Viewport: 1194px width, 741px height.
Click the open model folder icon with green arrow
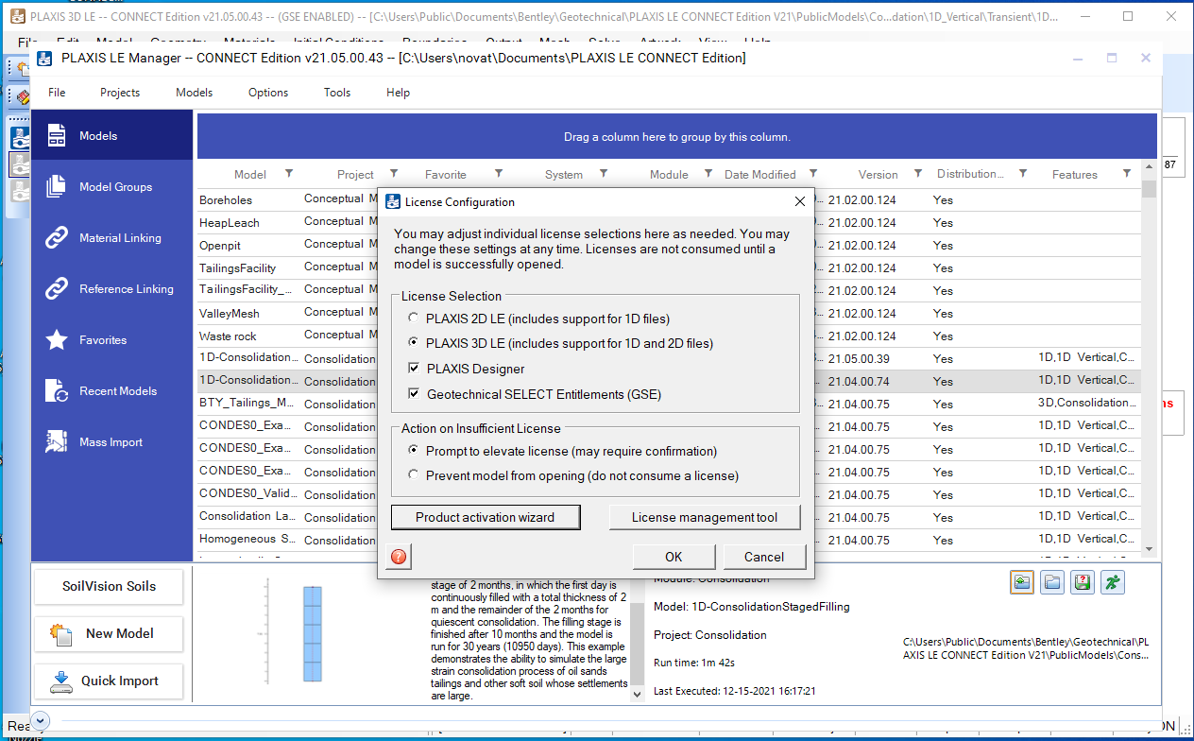pyautogui.click(x=1021, y=582)
